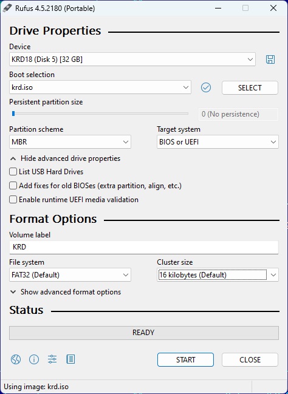
Task: Click the Drive Properties heading
Action: click(55, 31)
